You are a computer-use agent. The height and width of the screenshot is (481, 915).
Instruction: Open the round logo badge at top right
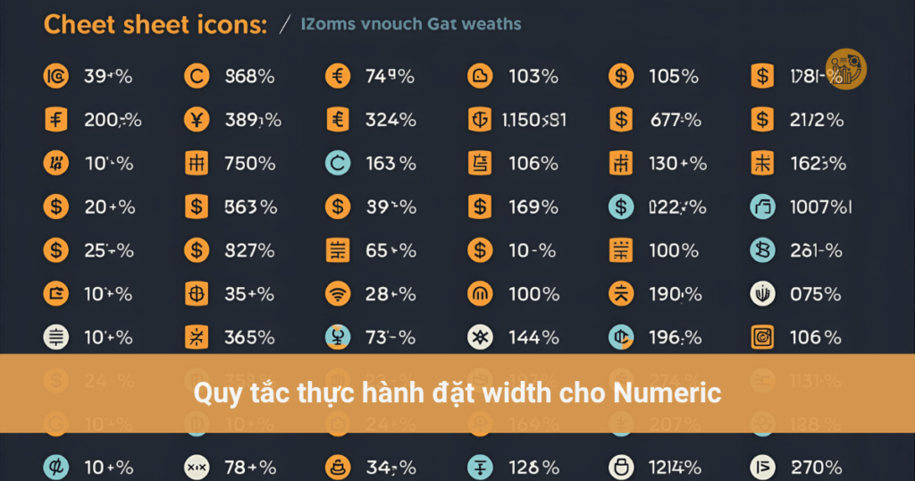(x=845, y=69)
